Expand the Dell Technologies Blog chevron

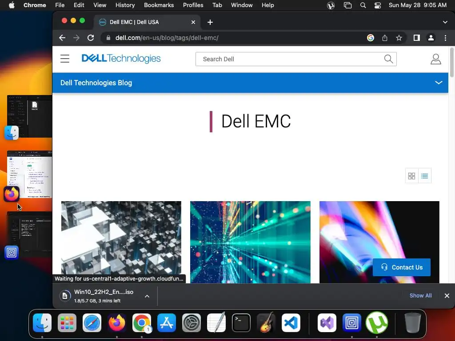pyautogui.click(x=439, y=83)
